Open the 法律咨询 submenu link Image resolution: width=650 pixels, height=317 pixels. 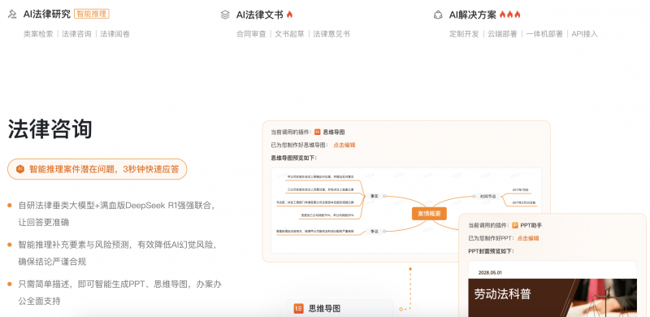[76, 34]
